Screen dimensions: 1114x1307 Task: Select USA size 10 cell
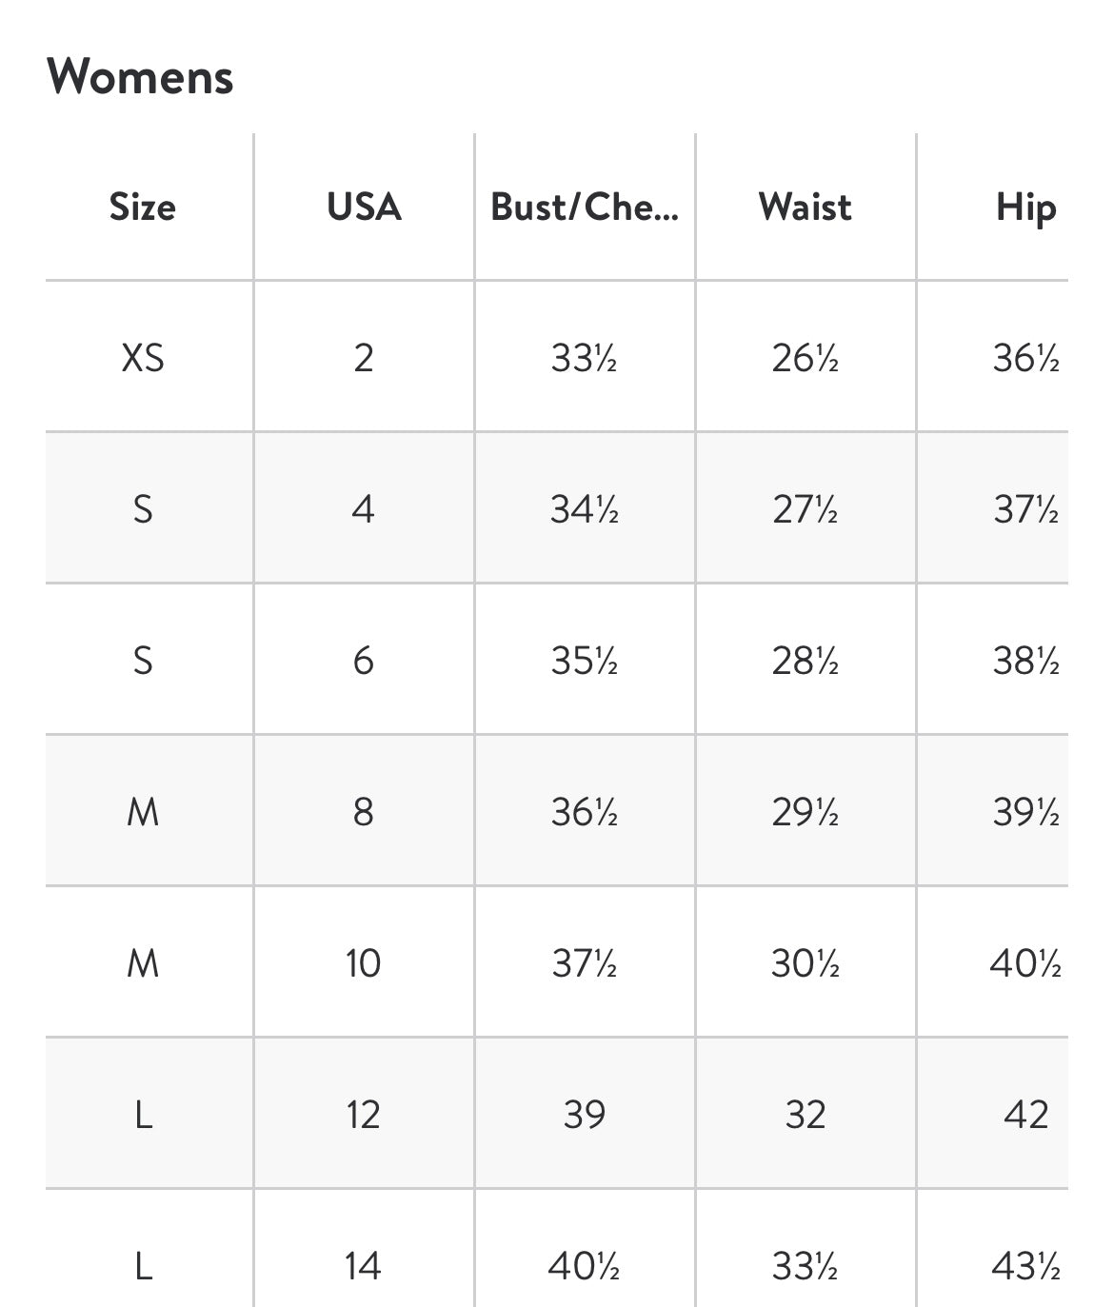coord(364,963)
